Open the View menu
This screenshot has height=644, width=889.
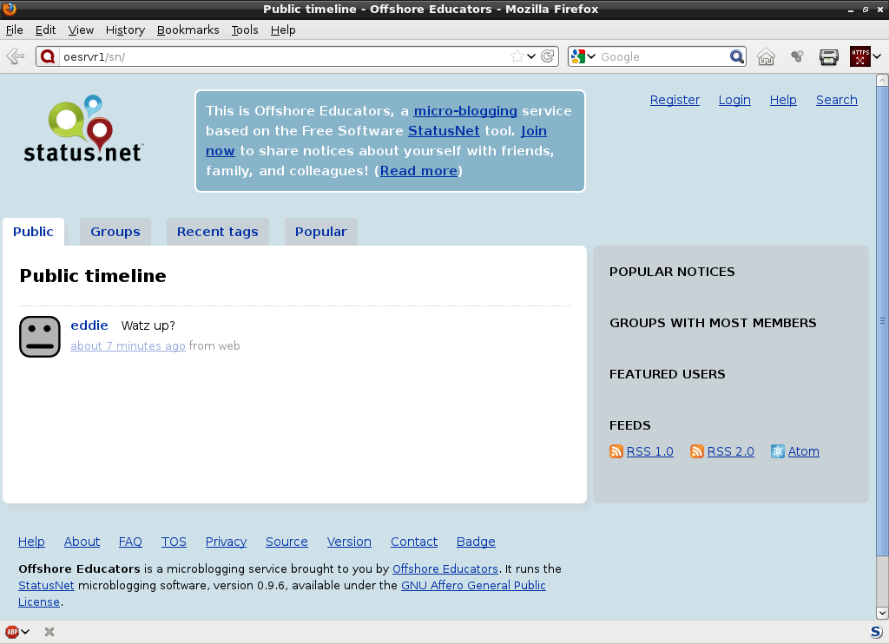pyautogui.click(x=81, y=30)
